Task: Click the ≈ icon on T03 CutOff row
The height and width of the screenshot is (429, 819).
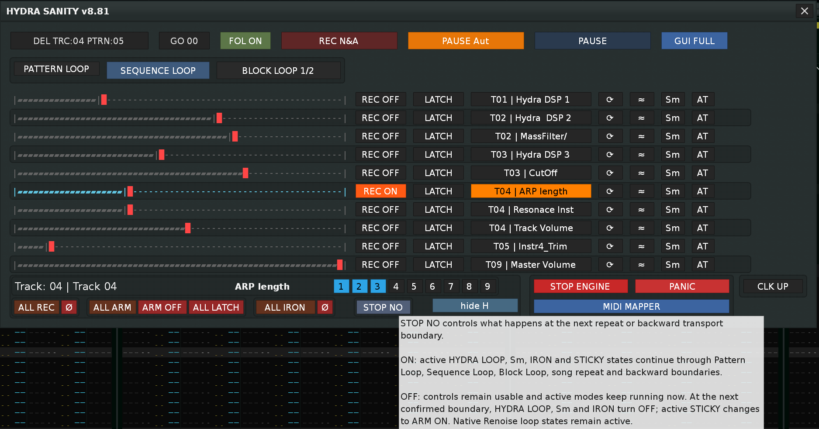Action: click(642, 173)
